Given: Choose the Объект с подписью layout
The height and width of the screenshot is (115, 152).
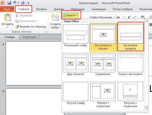Looking at the screenshot, I should coord(103,95).
